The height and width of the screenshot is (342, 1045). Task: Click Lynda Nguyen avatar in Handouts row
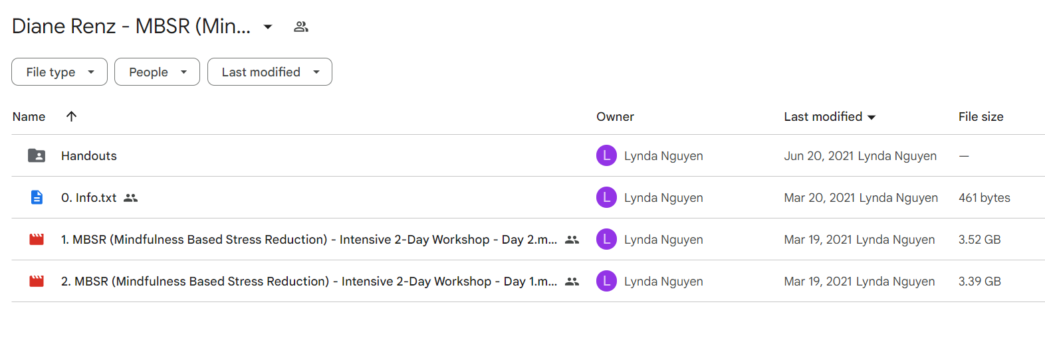[606, 155]
